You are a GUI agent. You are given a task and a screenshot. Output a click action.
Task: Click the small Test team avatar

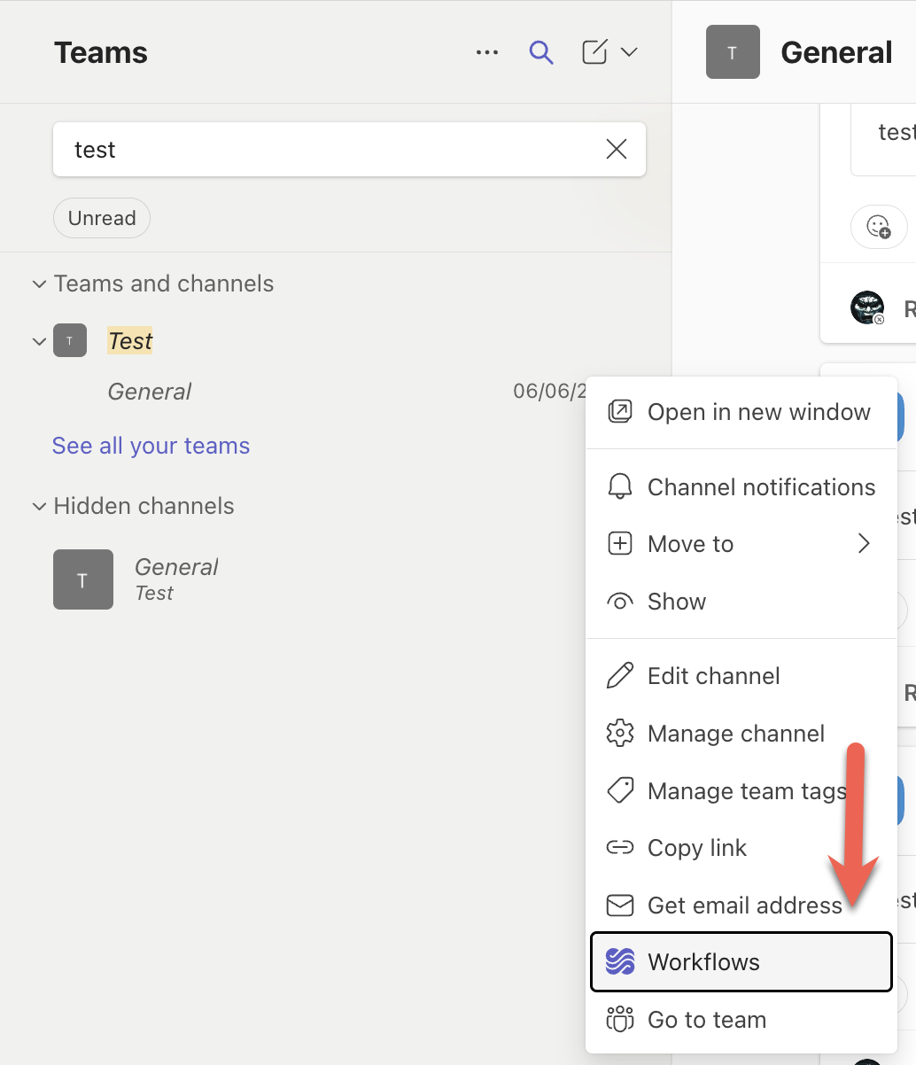[x=70, y=340]
